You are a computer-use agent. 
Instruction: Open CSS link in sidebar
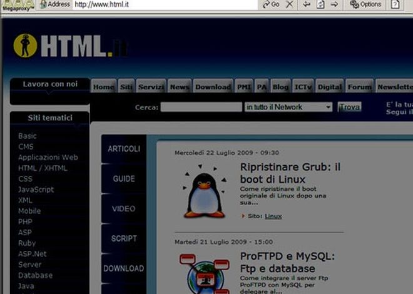click(x=25, y=179)
